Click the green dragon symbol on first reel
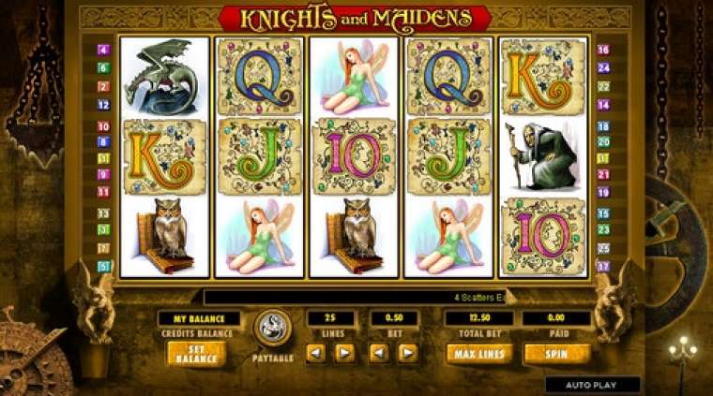713x396 pixels. coord(164,77)
